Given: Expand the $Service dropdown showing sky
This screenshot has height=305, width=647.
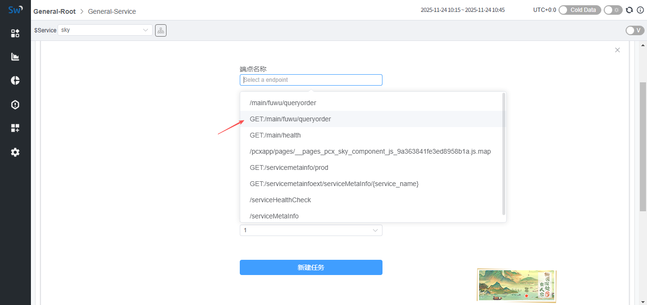Looking at the screenshot, I should [105, 30].
